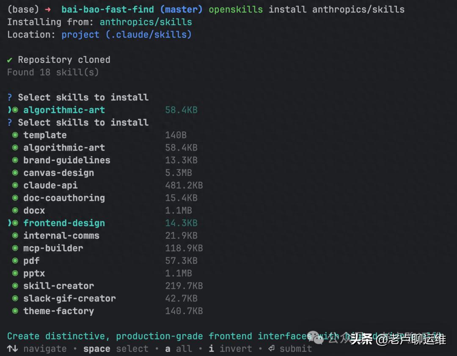Click the 481.2KB size of claude-api
The width and height of the screenshot is (457, 356).
pos(184,186)
